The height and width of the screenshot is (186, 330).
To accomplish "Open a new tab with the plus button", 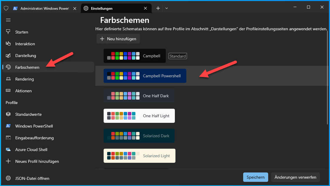I will [158, 8].
